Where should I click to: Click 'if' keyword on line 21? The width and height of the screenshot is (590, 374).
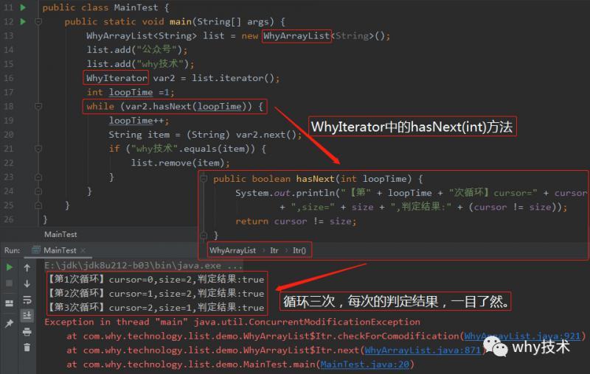114,149
